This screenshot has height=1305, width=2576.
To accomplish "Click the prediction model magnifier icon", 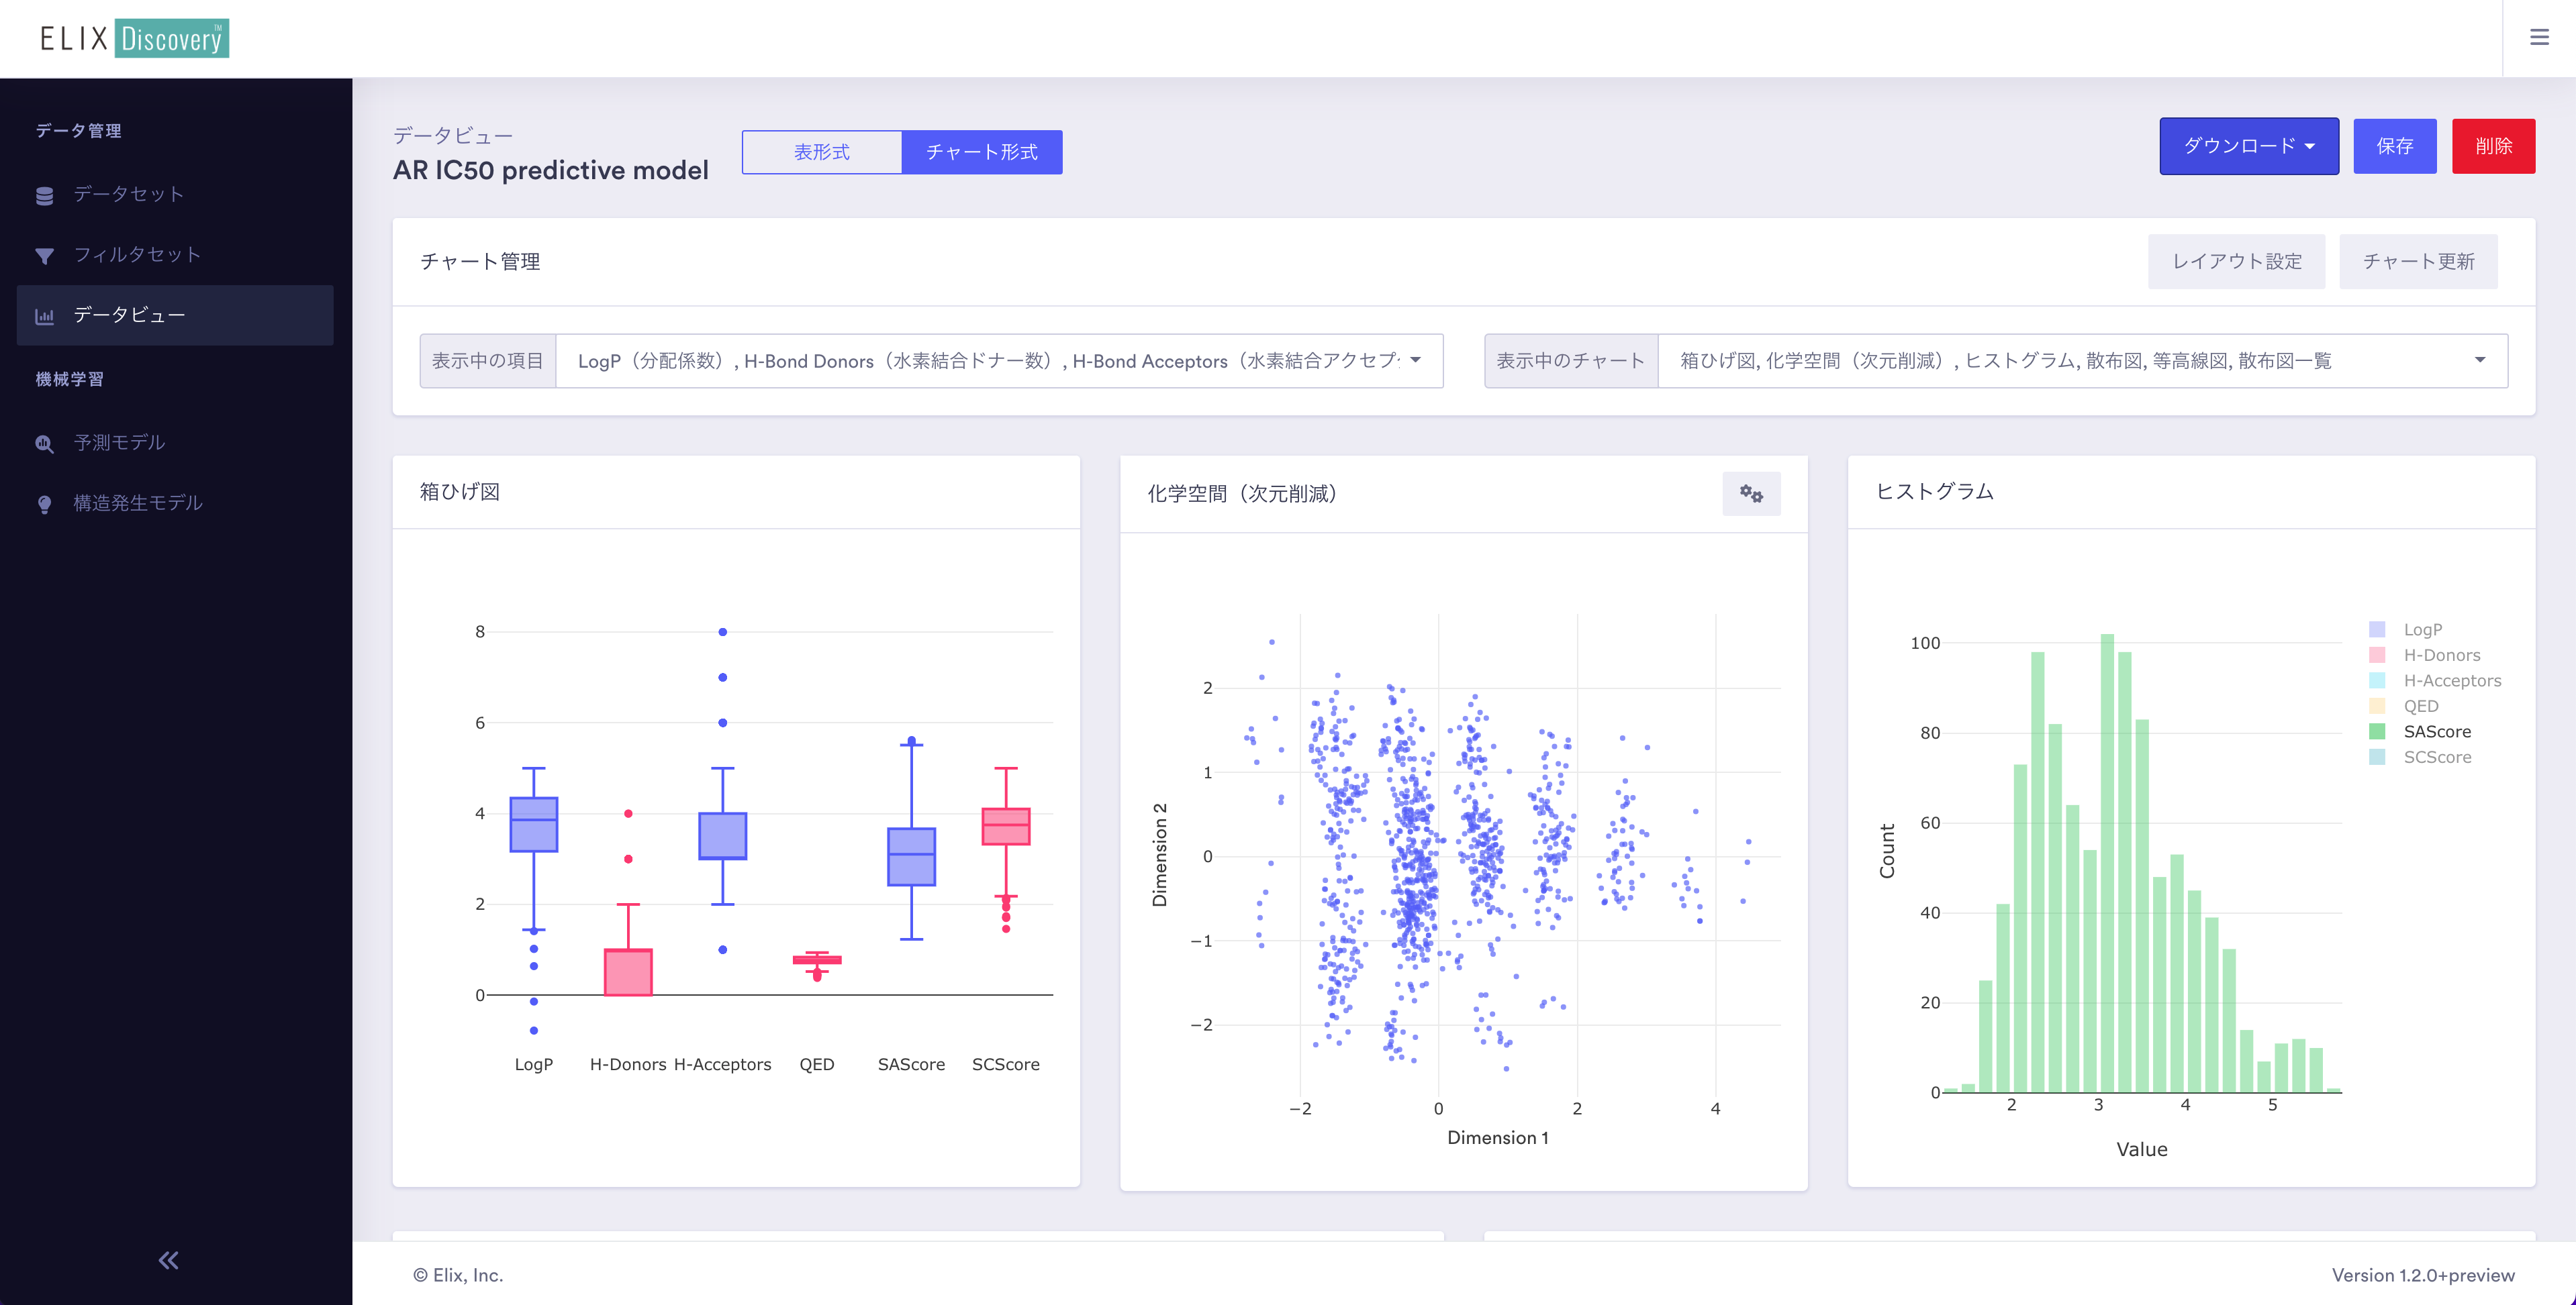I will click(44, 443).
